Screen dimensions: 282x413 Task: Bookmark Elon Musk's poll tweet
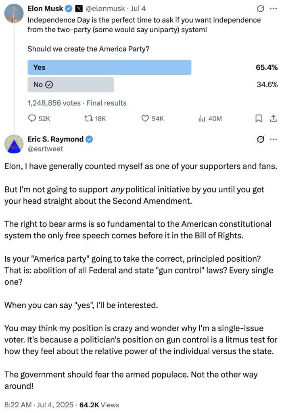coord(259,119)
